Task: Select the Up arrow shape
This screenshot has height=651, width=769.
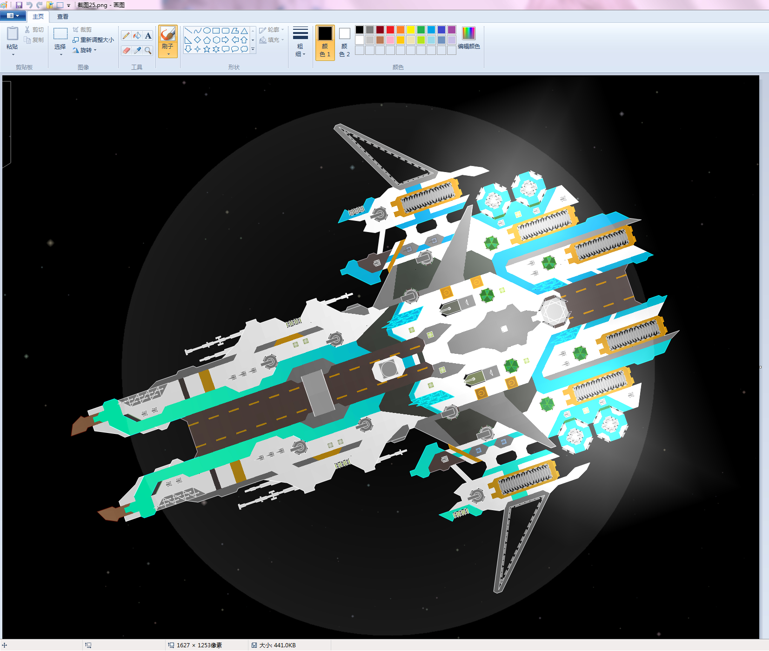Action: click(244, 40)
